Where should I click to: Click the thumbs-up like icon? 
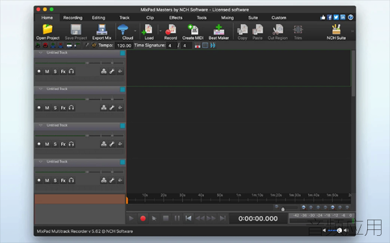(322, 17)
